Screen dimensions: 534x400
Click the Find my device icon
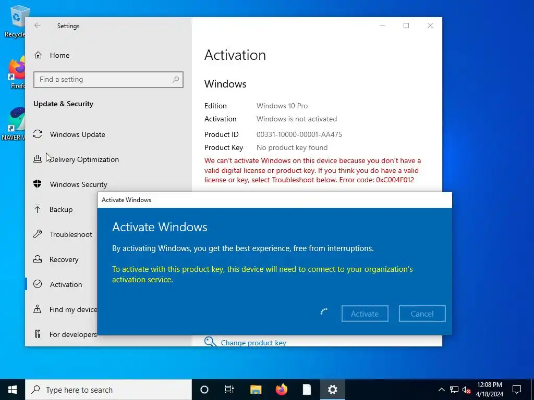click(38, 309)
